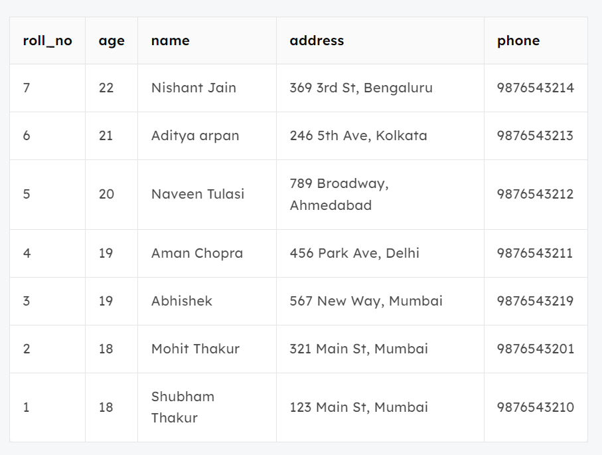
Task: Click the Naveen Tulasi name cell
Action: pyautogui.click(x=198, y=194)
